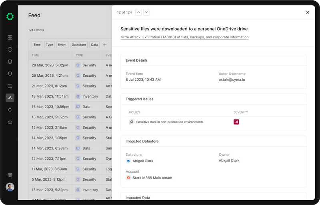Open the shield policies icon in sidebar

10,74
